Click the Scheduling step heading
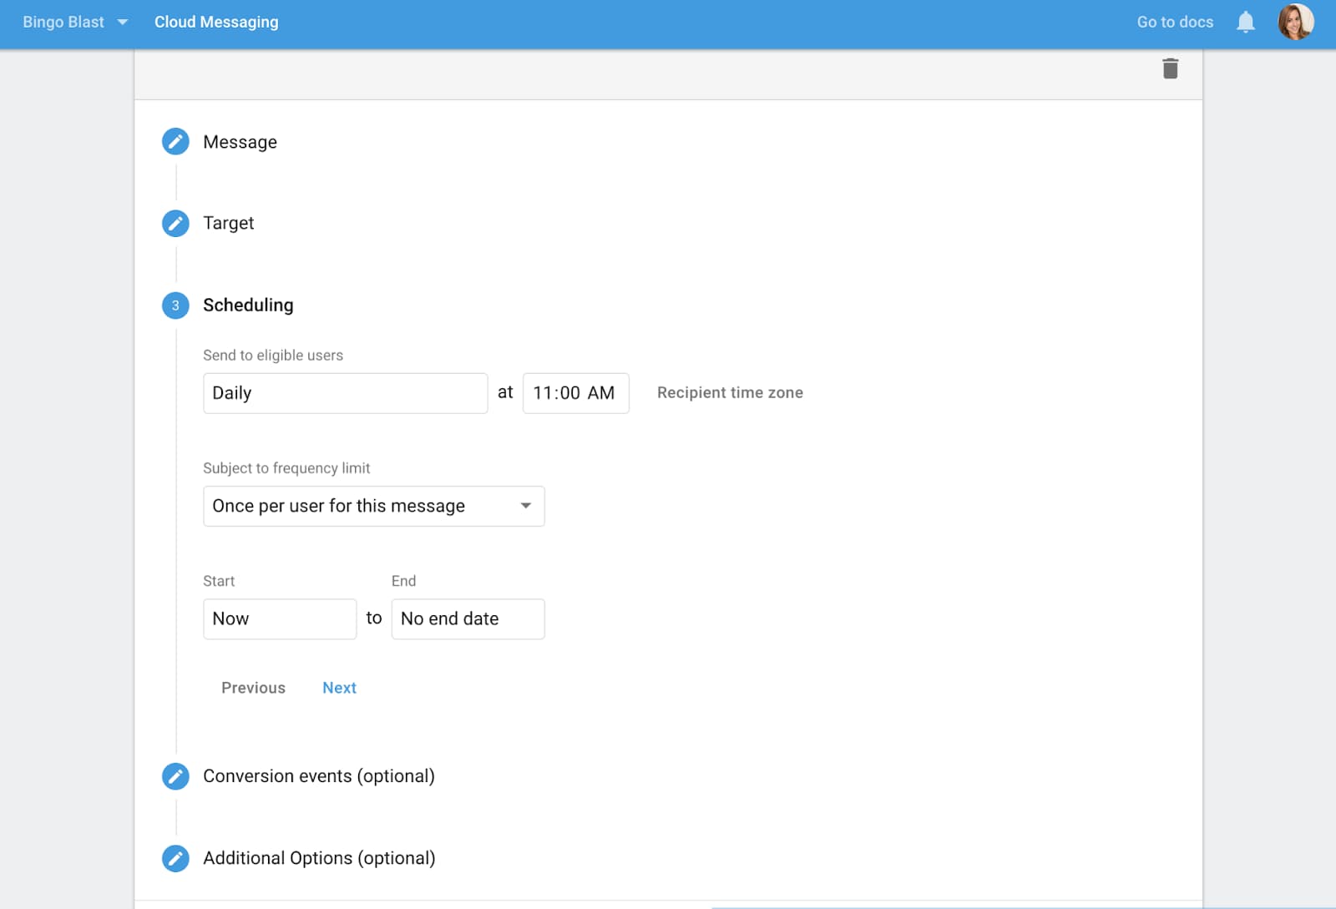Viewport: 1336px width, 909px height. [x=248, y=306]
